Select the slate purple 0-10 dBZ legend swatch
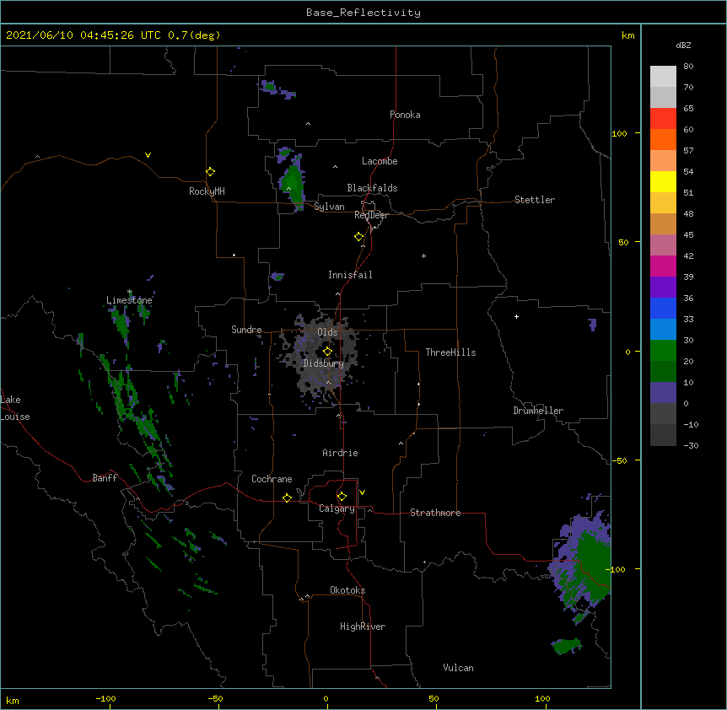Image resolution: width=727 pixels, height=710 pixels. coord(663,393)
